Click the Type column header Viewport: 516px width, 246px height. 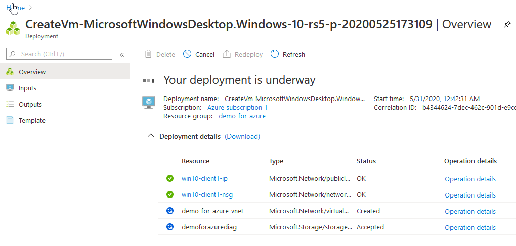pos(276,161)
